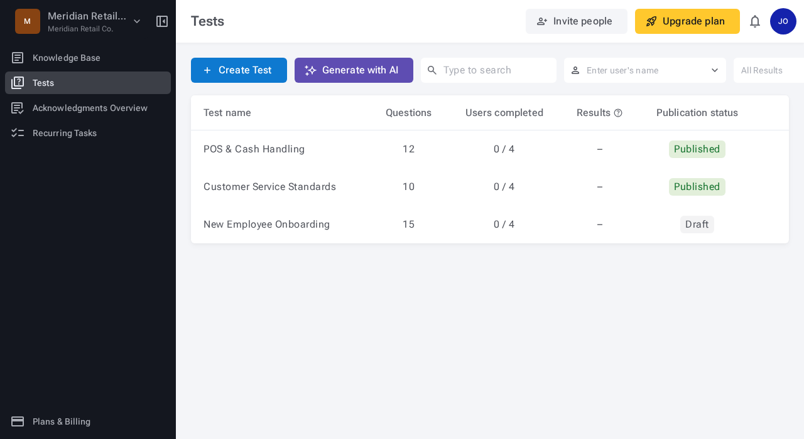Click the Knowledge Base document icon

(x=18, y=58)
